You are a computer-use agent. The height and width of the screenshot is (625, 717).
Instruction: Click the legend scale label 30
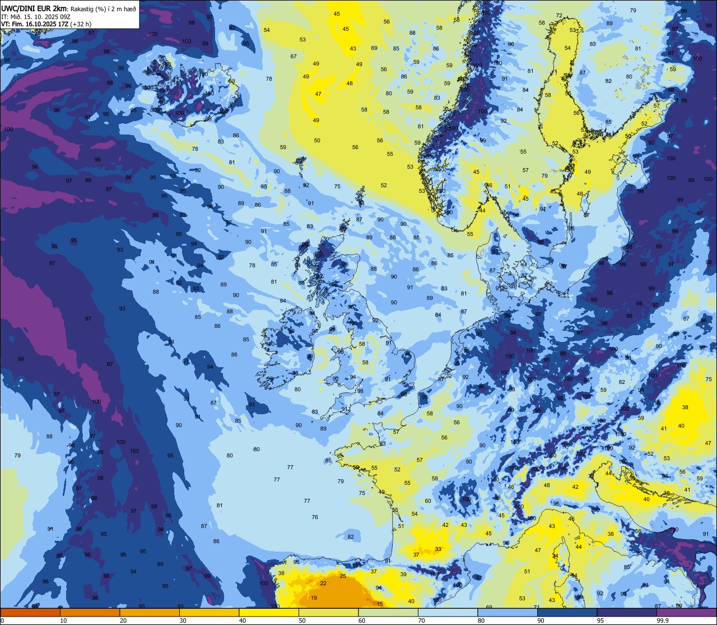[x=183, y=621]
